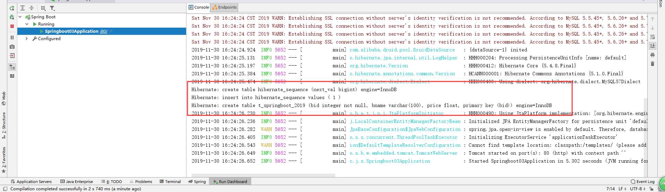Screen dimensions: 665x192
Task: Click the o.s.b.w.embedded.tomcat.TomcatWebServer logger name
Action: coord(403,153)
